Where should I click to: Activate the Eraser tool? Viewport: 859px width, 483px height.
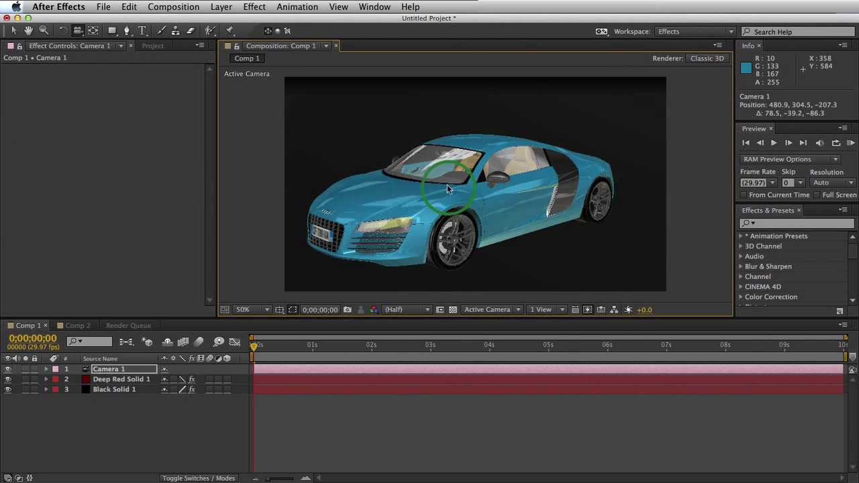(191, 31)
